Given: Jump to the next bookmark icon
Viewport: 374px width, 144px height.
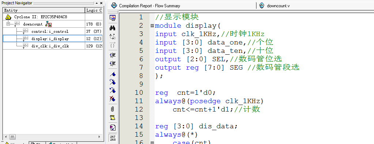Looking at the screenshot, I should click(x=113, y=82).
